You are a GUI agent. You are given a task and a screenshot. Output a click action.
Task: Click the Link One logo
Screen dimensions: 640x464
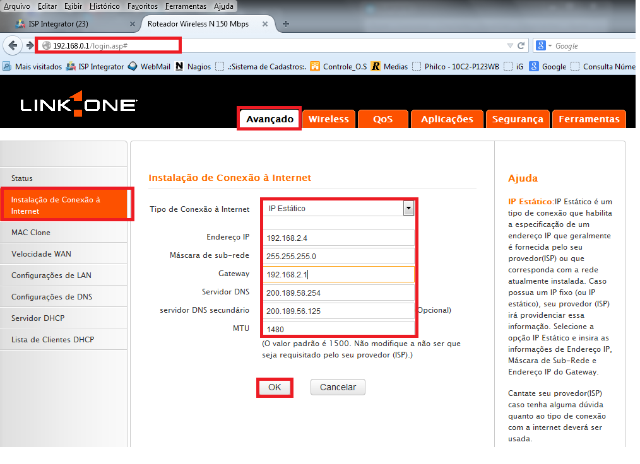[x=79, y=105]
